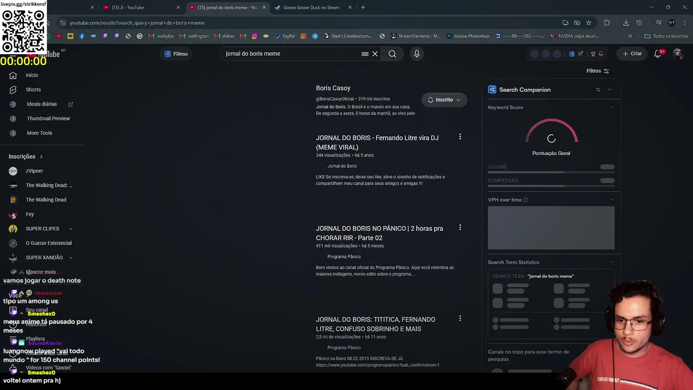The width and height of the screenshot is (693, 390).
Task: Open YouTube notifications bell
Action: pyautogui.click(x=658, y=54)
